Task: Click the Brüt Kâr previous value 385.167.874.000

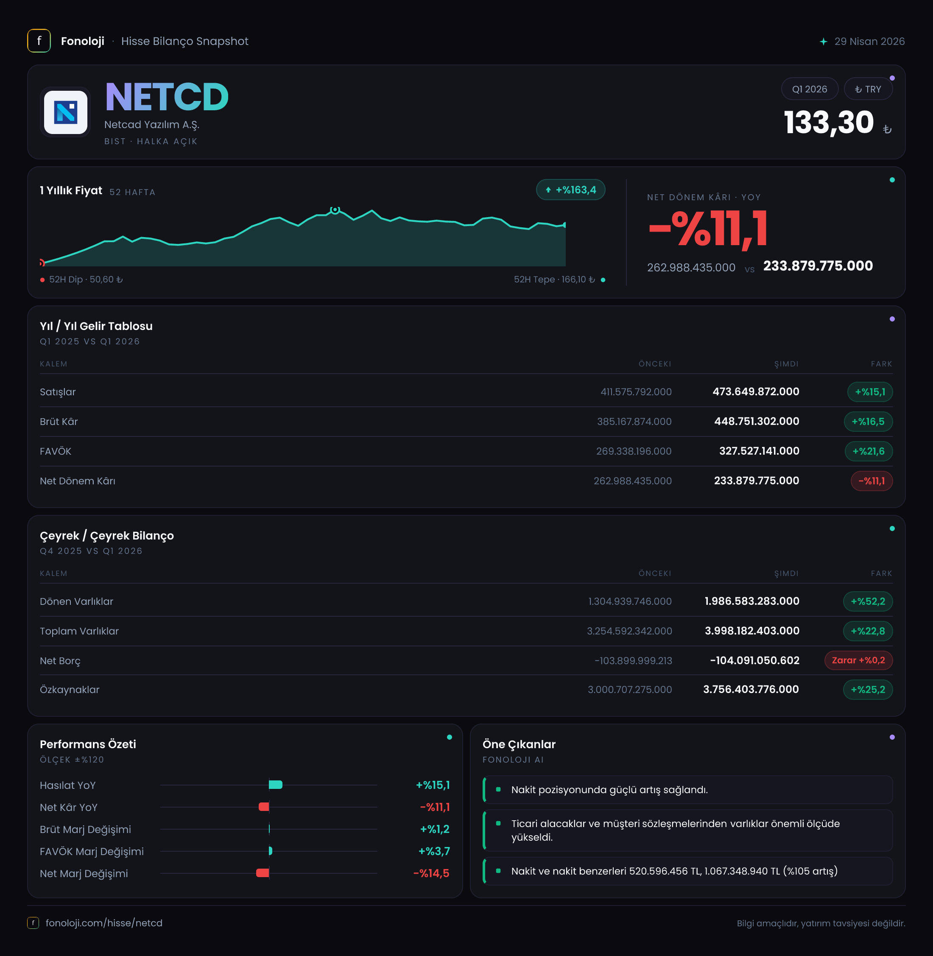Action: tap(634, 422)
